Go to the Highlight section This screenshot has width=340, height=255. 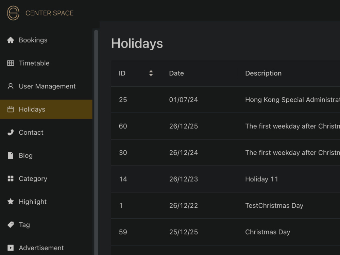coord(46,202)
